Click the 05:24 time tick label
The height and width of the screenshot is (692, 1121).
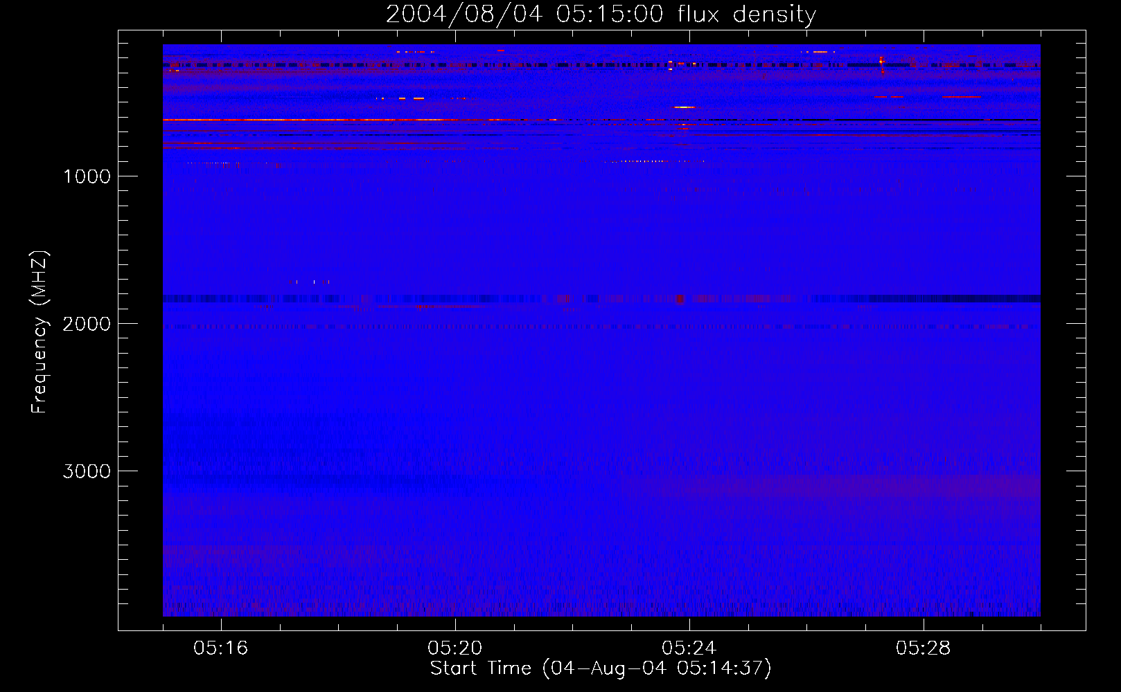click(689, 648)
